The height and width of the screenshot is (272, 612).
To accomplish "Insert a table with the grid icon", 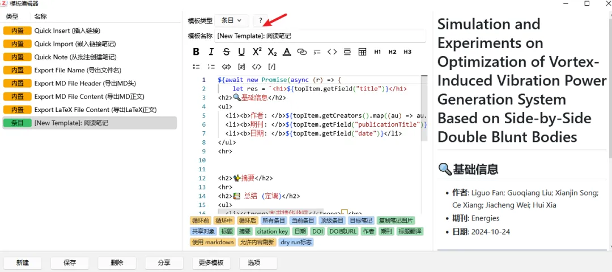I will 362,52.
